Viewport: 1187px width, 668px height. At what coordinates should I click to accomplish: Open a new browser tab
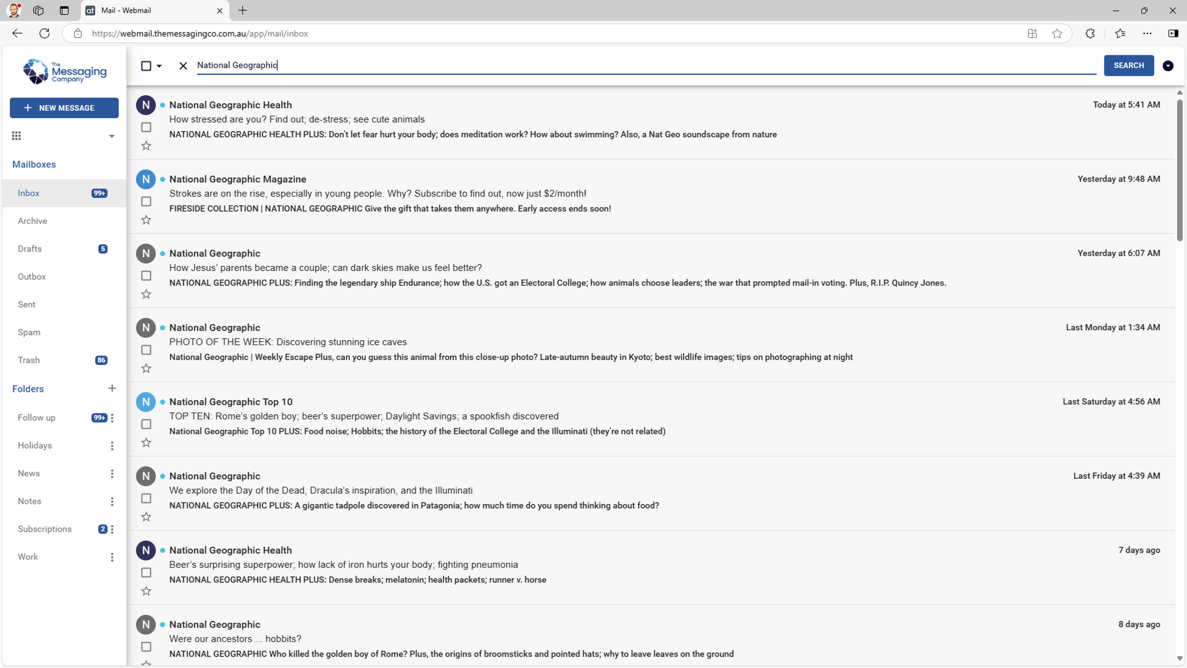(x=242, y=10)
